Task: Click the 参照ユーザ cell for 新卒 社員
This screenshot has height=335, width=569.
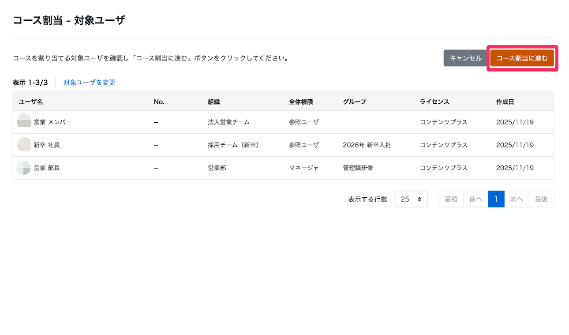Action: click(304, 145)
